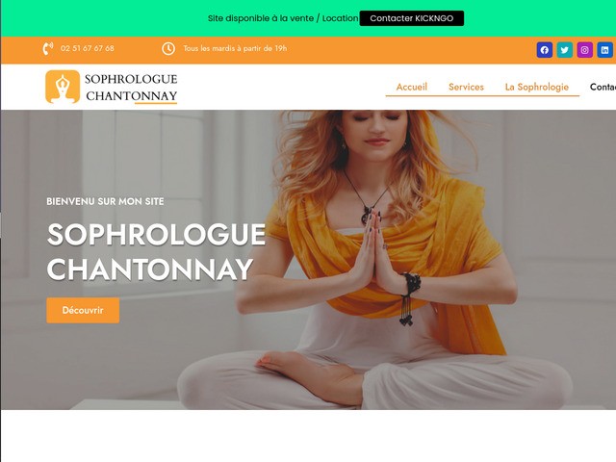Click the Sophrologue Chantonnay logo text
This screenshot has height=462, width=616.
pos(131,88)
